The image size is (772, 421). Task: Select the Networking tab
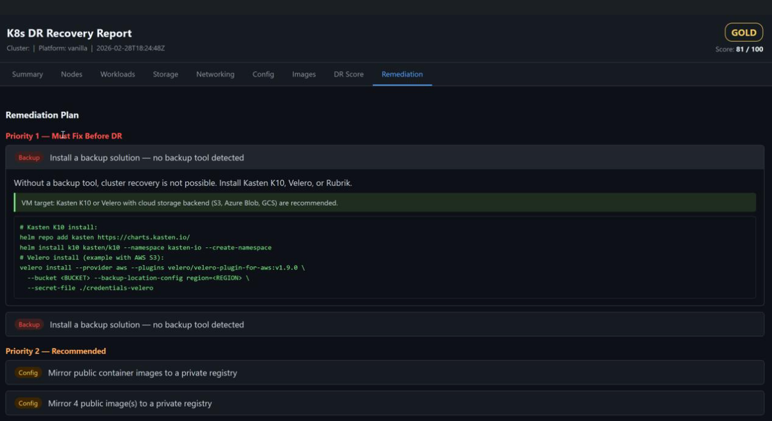[215, 74]
